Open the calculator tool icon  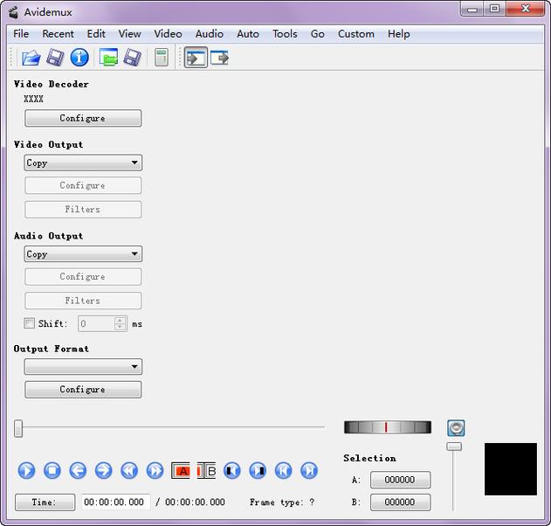161,58
